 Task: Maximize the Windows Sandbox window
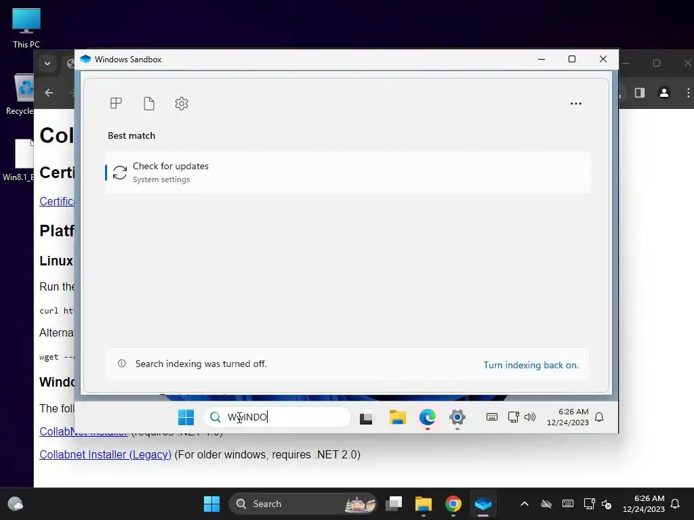point(572,59)
